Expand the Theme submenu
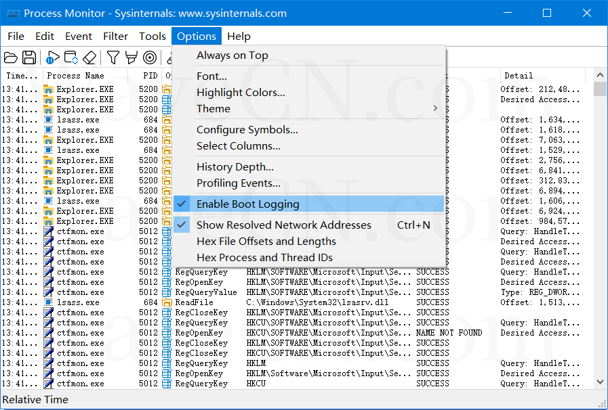This screenshot has width=608, height=410. coord(308,109)
